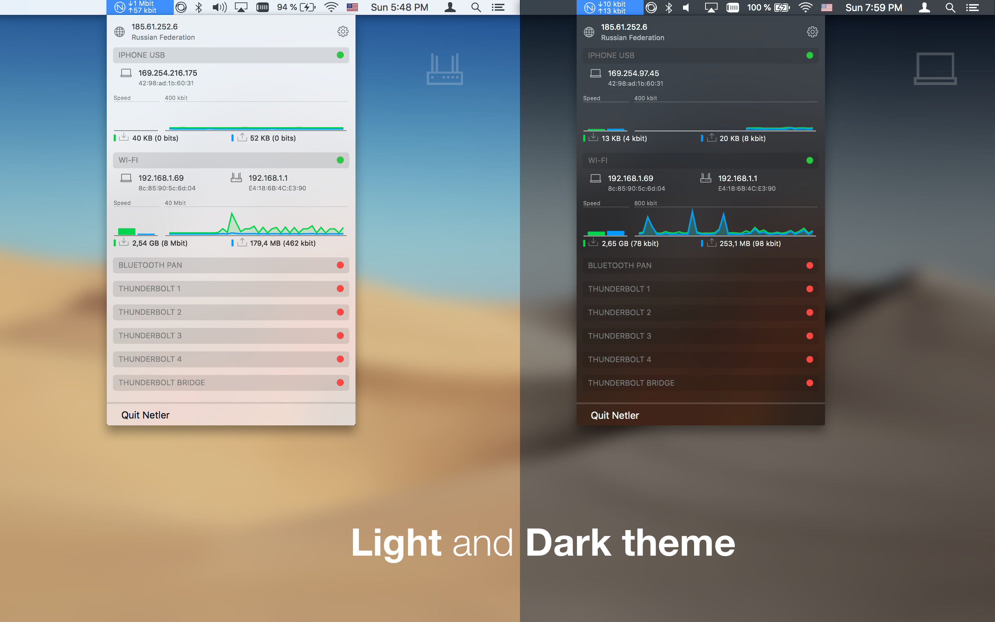Viewport: 995px width, 622px height.
Task: Click upload icon next to 179,4 MB
Action: coord(242,242)
